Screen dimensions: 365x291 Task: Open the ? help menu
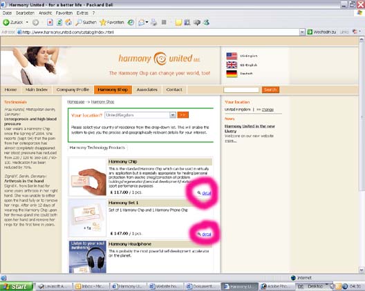[x=93, y=13]
